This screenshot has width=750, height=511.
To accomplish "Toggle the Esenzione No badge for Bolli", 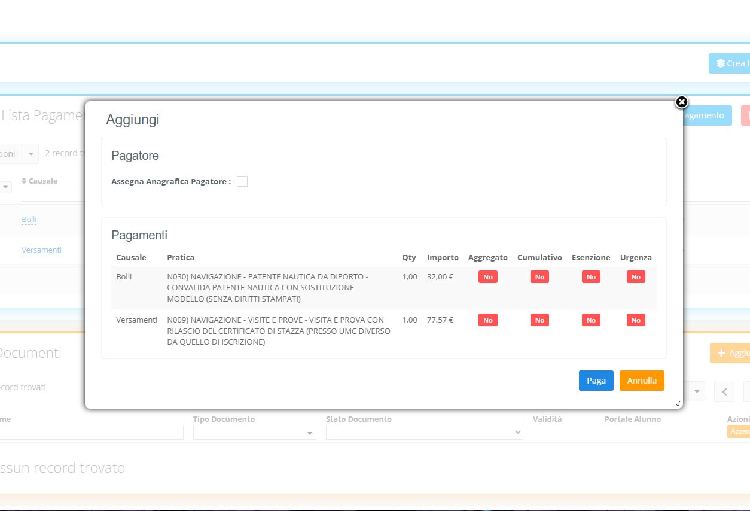I will click(x=591, y=277).
